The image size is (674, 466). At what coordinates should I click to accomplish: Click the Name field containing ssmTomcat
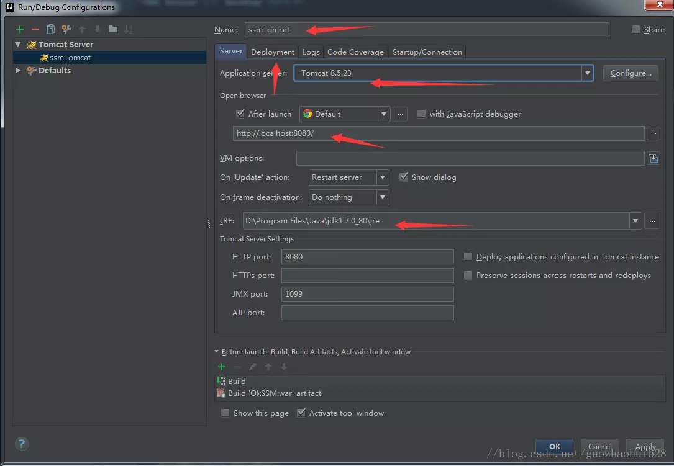tap(426, 30)
